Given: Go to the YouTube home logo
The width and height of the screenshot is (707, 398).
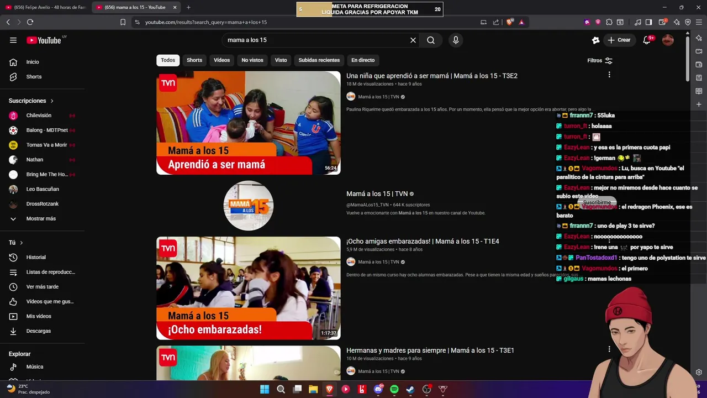Looking at the screenshot, I should (44, 40).
